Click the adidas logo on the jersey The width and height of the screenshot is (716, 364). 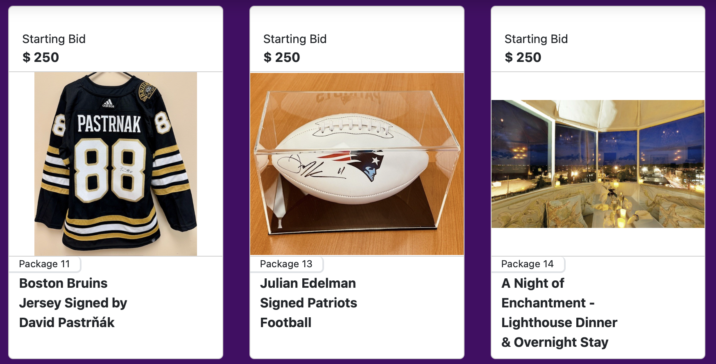(x=108, y=103)
